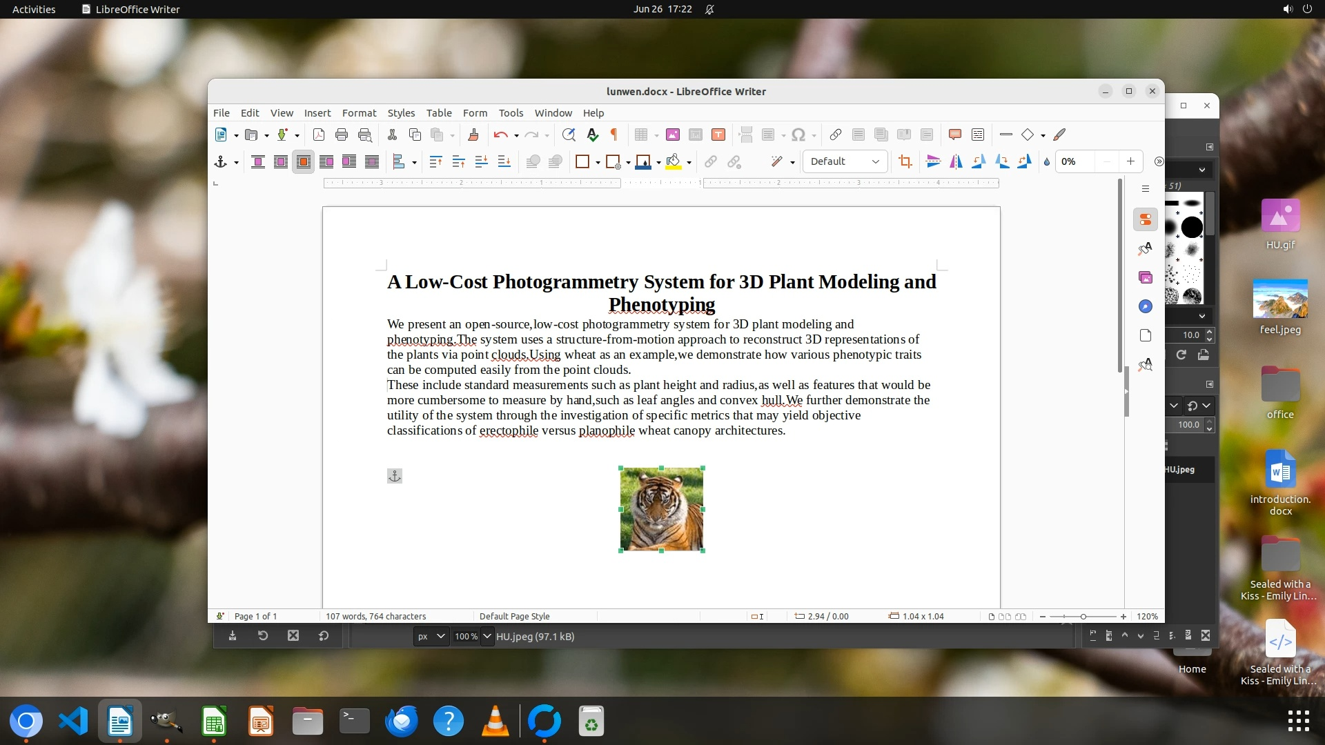Click the Clone Formatting paintbrush
The width and height of the screenshot is (1325, 745).
click(473, 135)
